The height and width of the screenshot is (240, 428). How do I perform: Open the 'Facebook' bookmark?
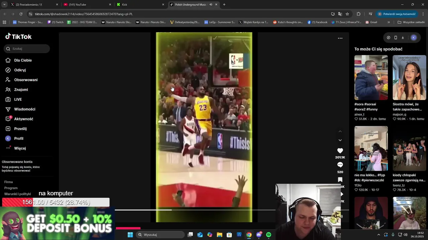pyautogui.click(x=317, y=22)
